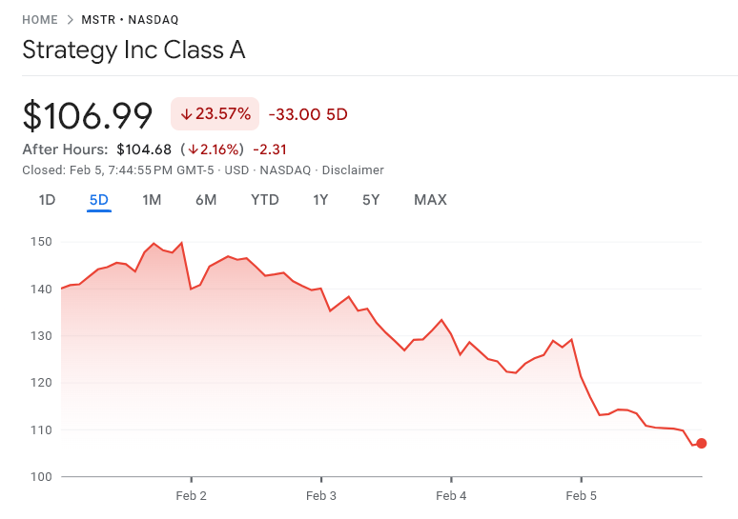Select the 5D time range tab
This screenshot has height=519, width=738.
pyautogui.click(x=99, y=200)
